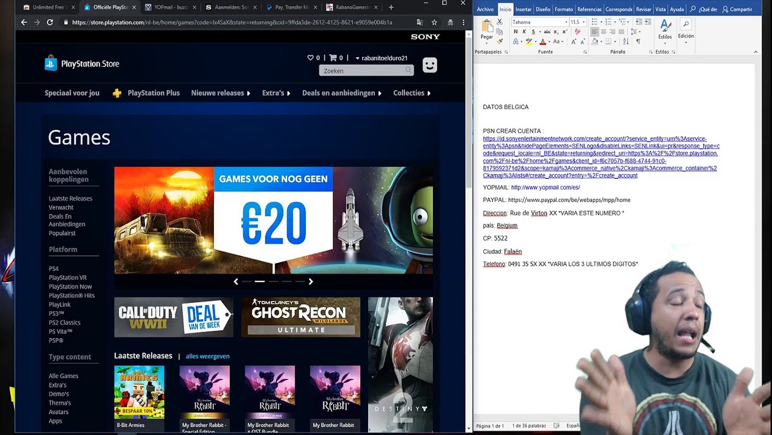Justify text alignment in Word
The image size is (772, 435).
coord(621,31)
